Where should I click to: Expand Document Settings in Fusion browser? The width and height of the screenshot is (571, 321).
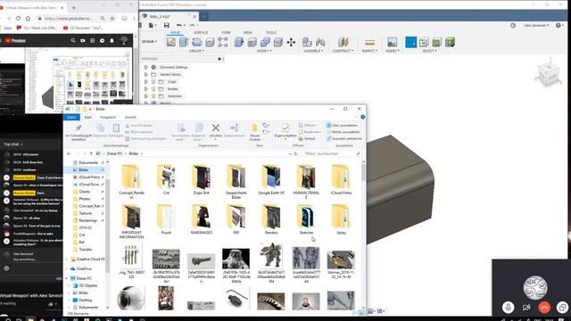click(146, 68)
